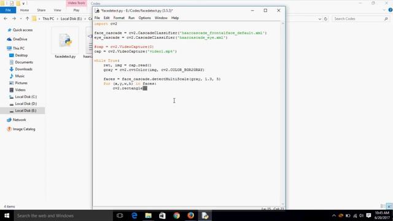
Task: Open Task View on the taskbar
Action: point(120,215)
